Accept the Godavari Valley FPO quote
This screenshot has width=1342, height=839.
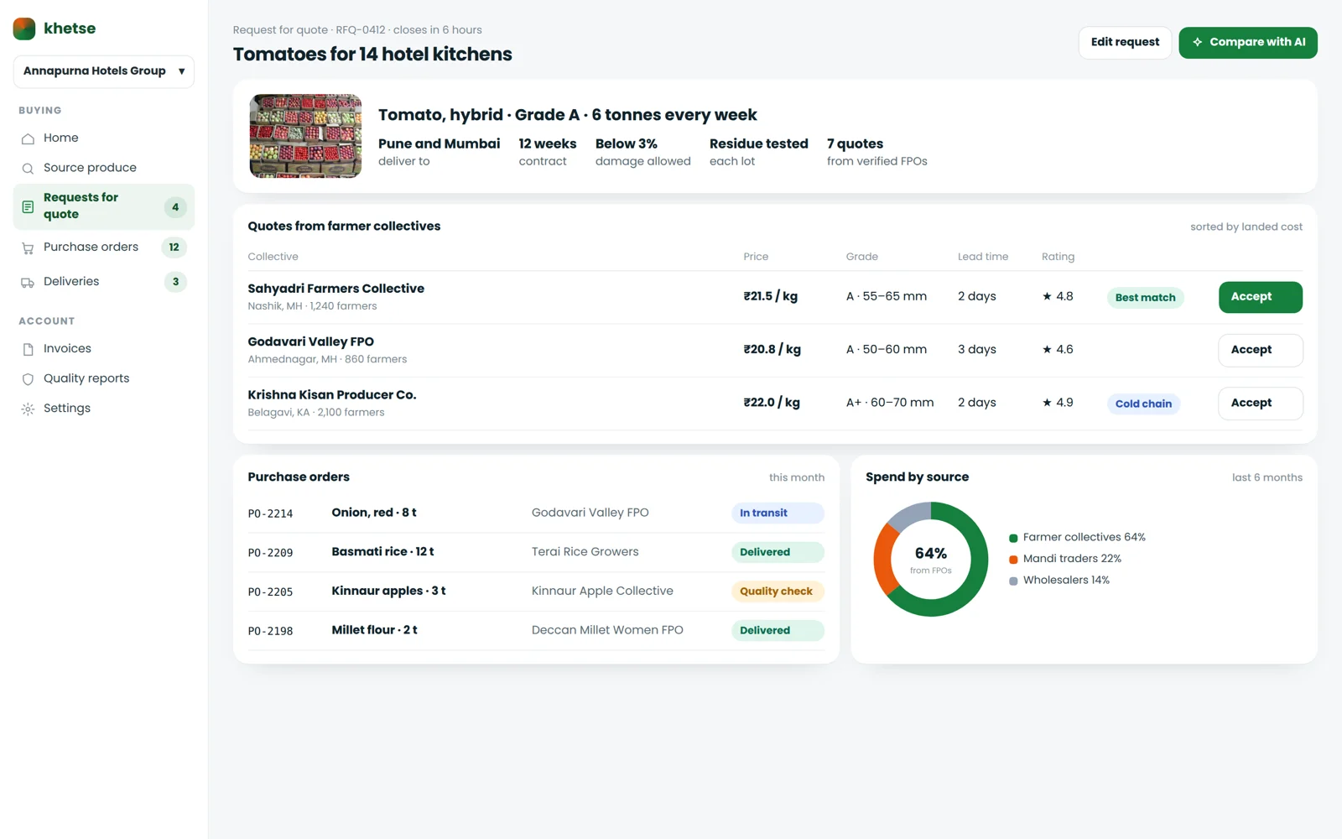click(1261, 350)
